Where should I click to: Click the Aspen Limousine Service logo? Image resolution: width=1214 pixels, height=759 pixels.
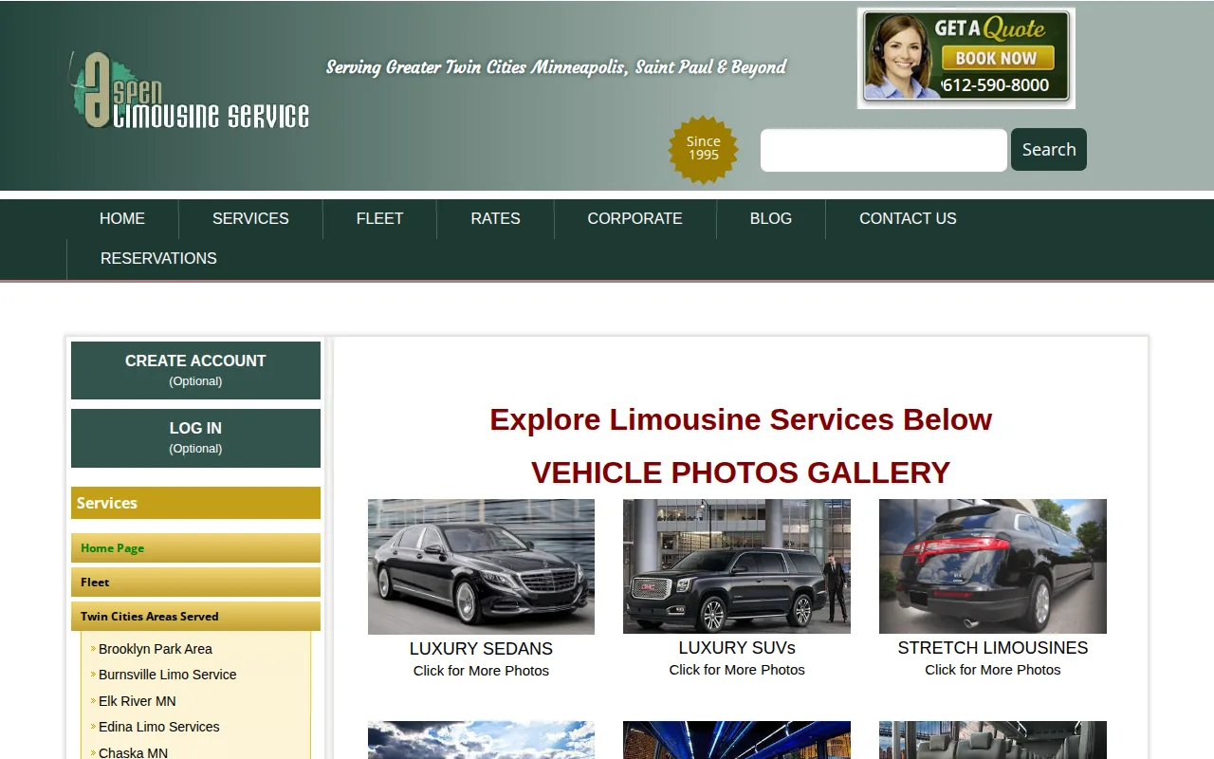click(x=189, y=91)
